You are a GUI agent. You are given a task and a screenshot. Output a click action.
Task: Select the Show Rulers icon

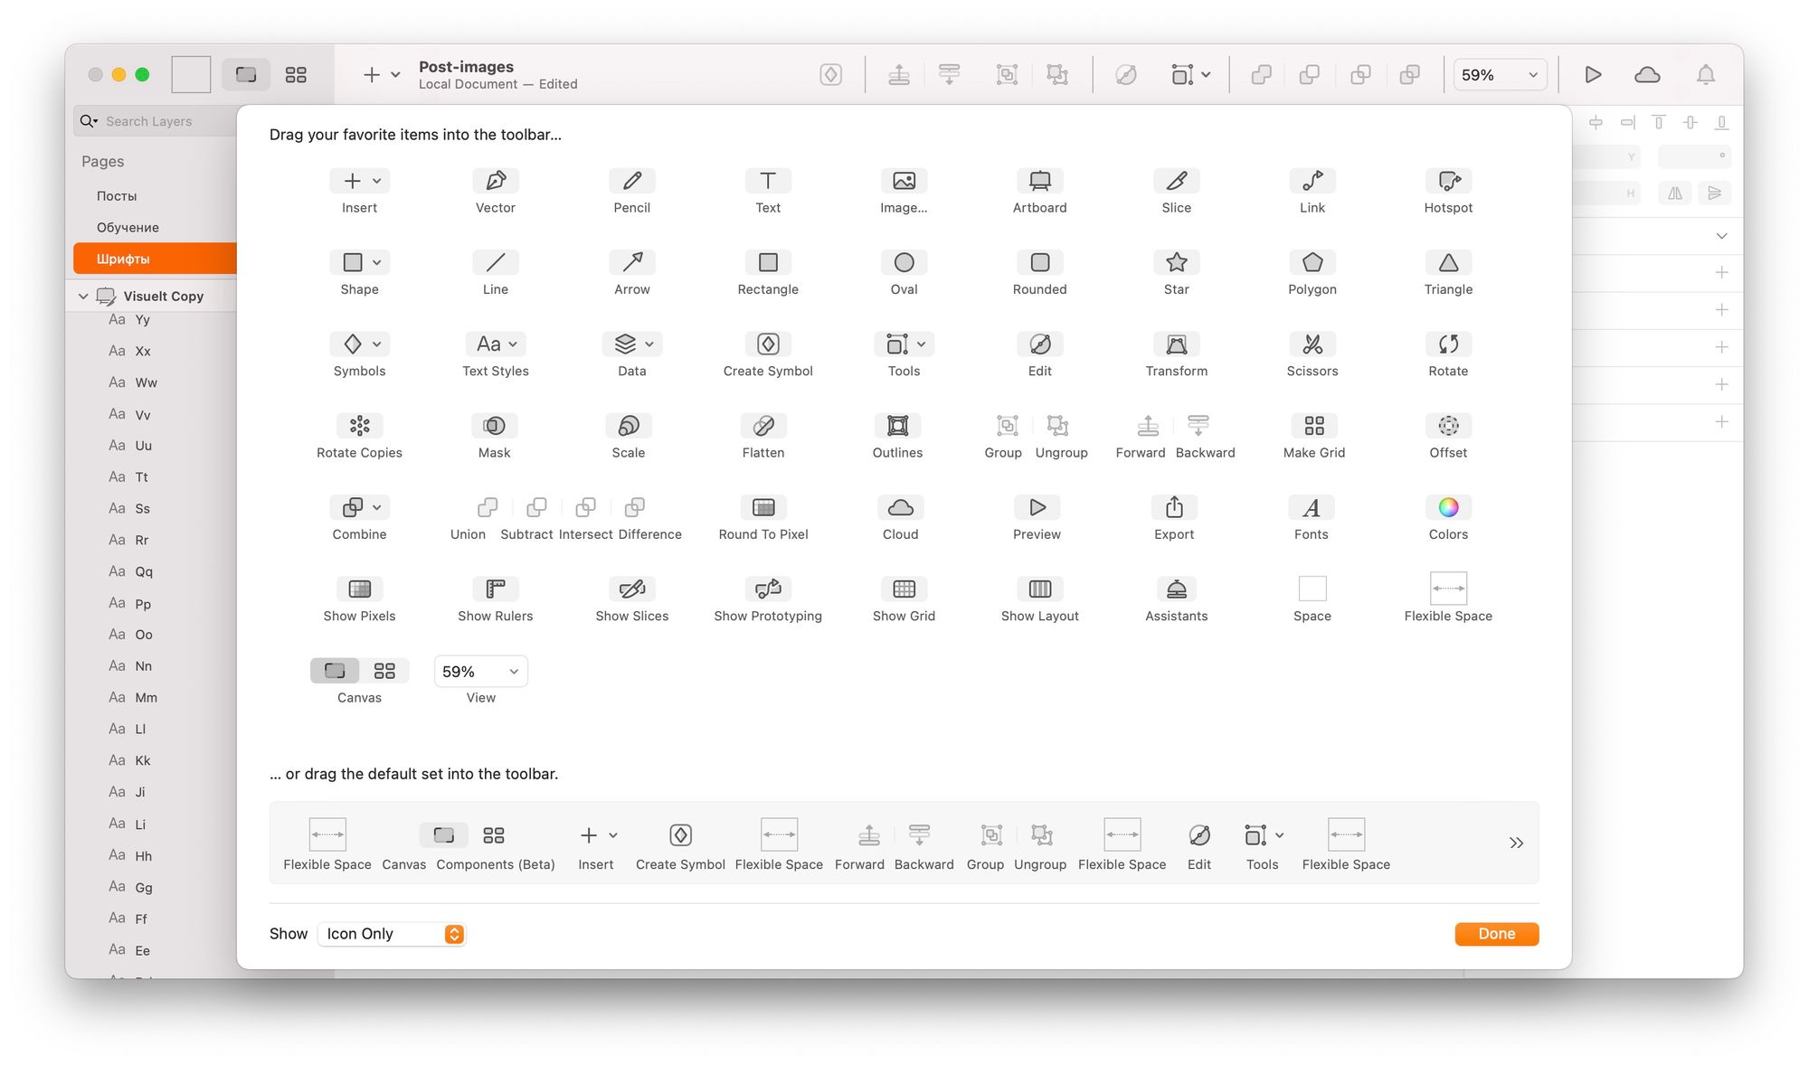tap(495, 589)
